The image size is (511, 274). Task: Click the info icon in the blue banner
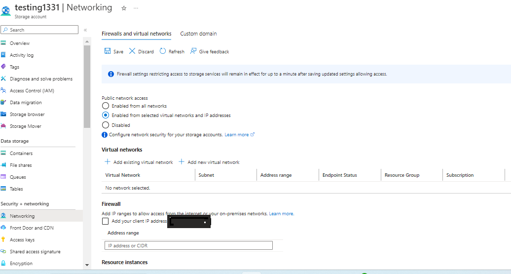111,74
